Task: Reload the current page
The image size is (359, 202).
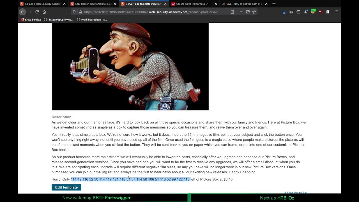Action: [x=37, y=12]
